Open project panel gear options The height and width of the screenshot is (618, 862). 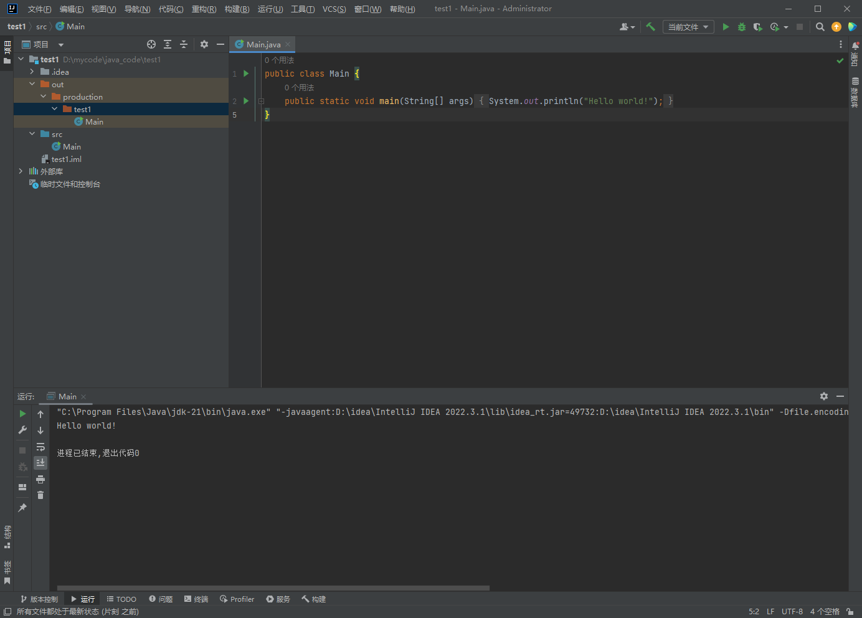(x=204, y=44)
